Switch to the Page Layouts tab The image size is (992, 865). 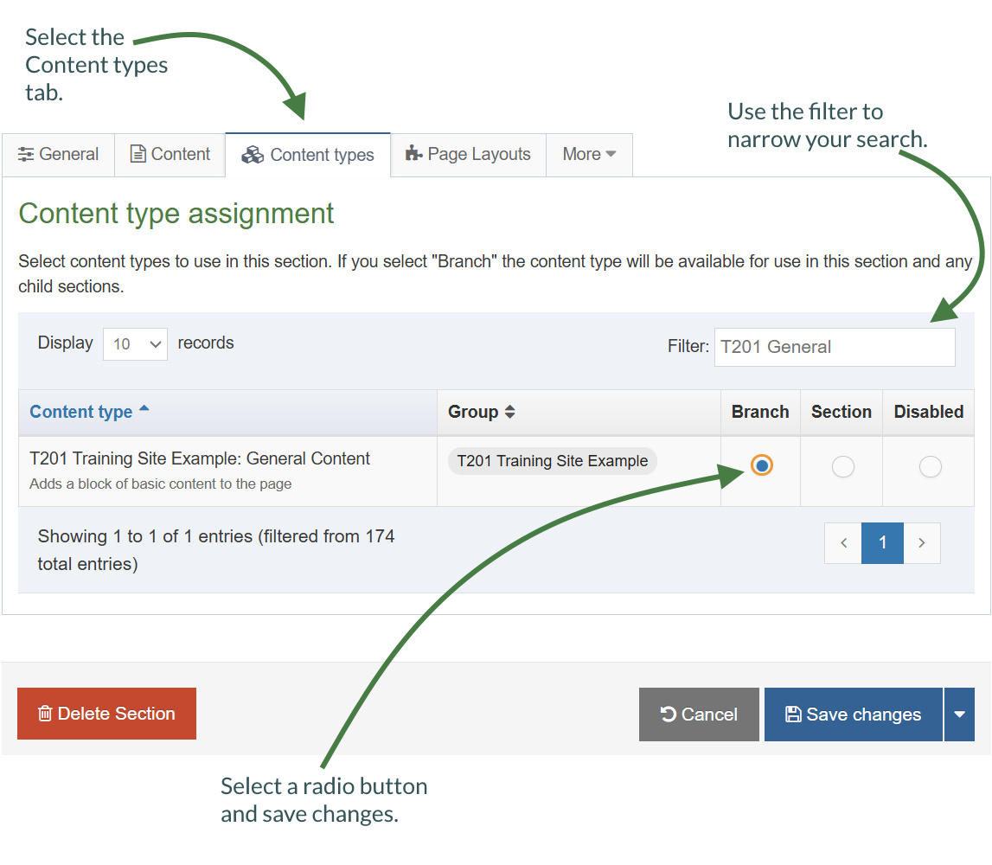click(x=468, y=154)
